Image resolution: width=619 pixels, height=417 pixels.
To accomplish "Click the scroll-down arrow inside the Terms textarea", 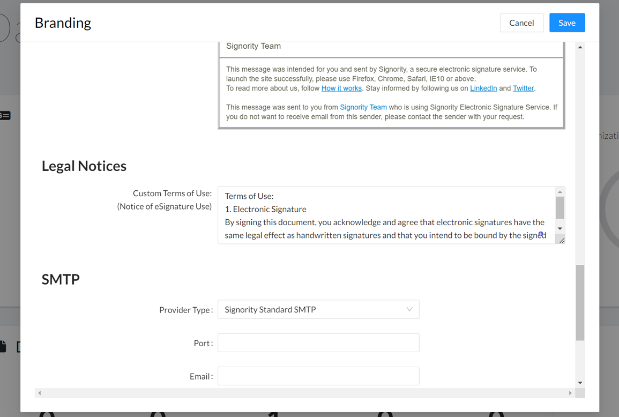I will 559,228.
